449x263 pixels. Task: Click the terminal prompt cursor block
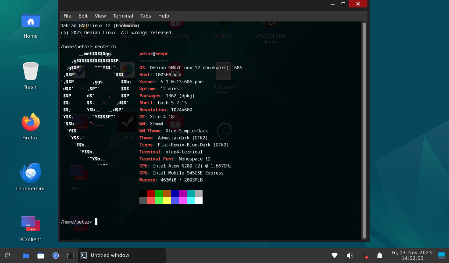96,222
